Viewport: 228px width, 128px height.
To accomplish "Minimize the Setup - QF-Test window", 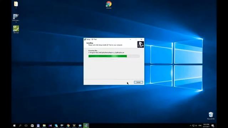I will [x=130, y=39].
